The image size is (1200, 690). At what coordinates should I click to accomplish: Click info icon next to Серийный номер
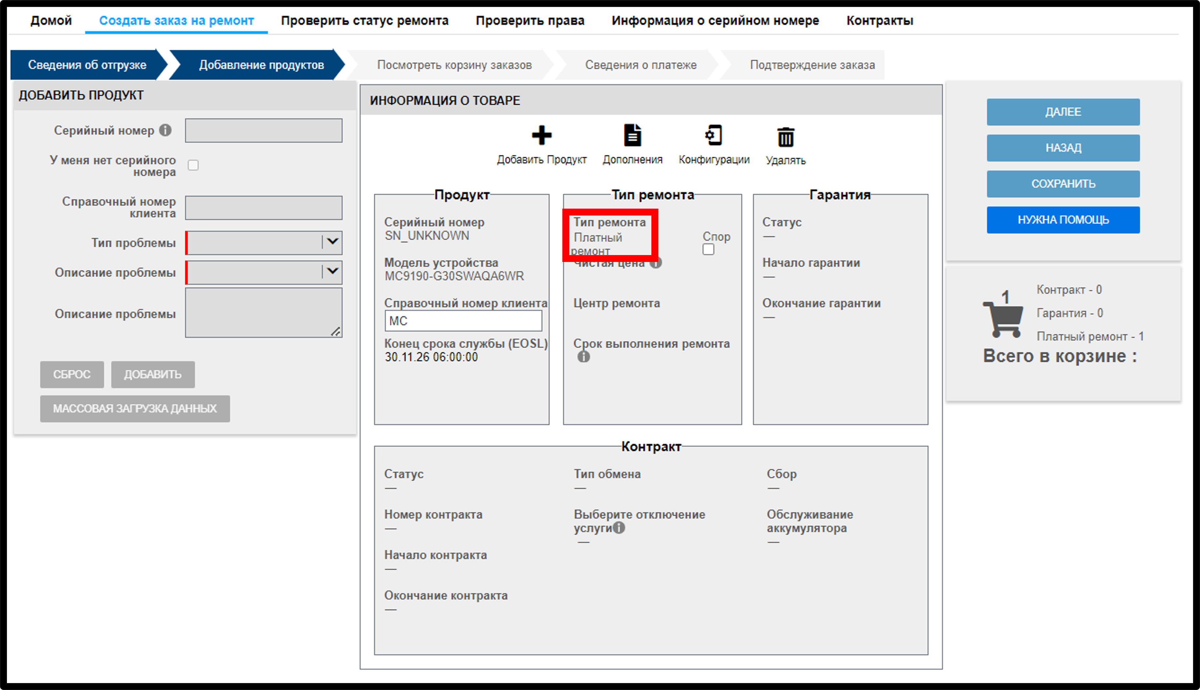click(x=165, y=130)
